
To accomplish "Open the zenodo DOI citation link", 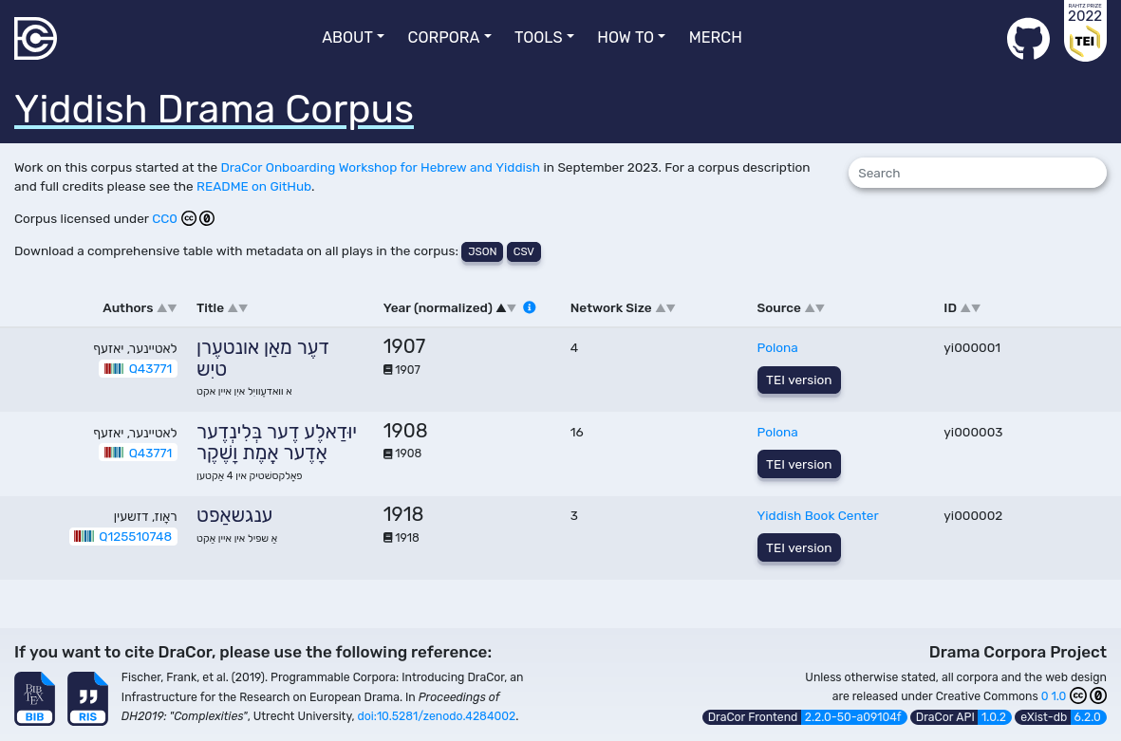I will (436, 716).
